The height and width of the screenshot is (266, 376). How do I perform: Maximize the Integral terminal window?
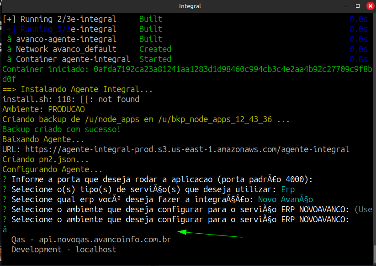click(x=357, y=6)
